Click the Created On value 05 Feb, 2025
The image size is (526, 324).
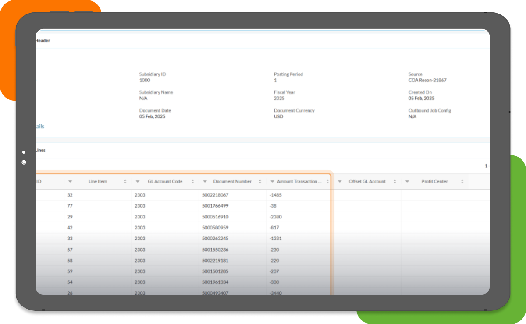pyautogui.click(x=421, y=99)
